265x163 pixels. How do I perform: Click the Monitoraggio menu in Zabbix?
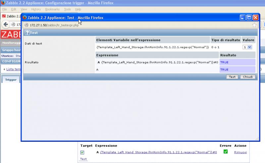[11, 43]
